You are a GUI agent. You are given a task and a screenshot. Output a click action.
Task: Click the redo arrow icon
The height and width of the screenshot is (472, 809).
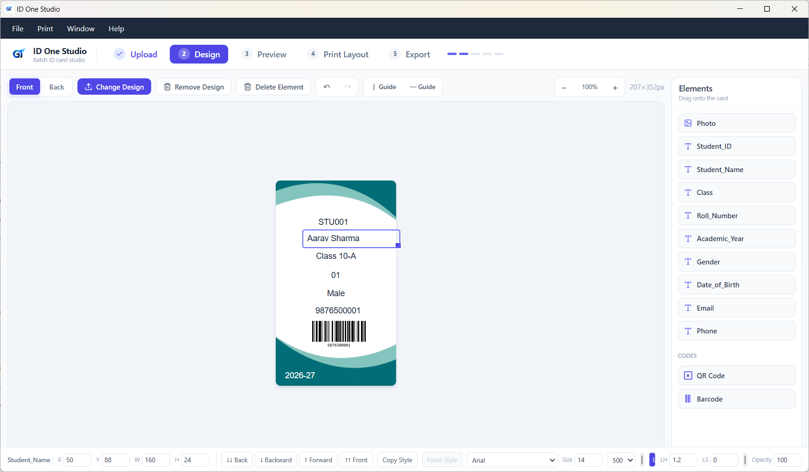348,87
